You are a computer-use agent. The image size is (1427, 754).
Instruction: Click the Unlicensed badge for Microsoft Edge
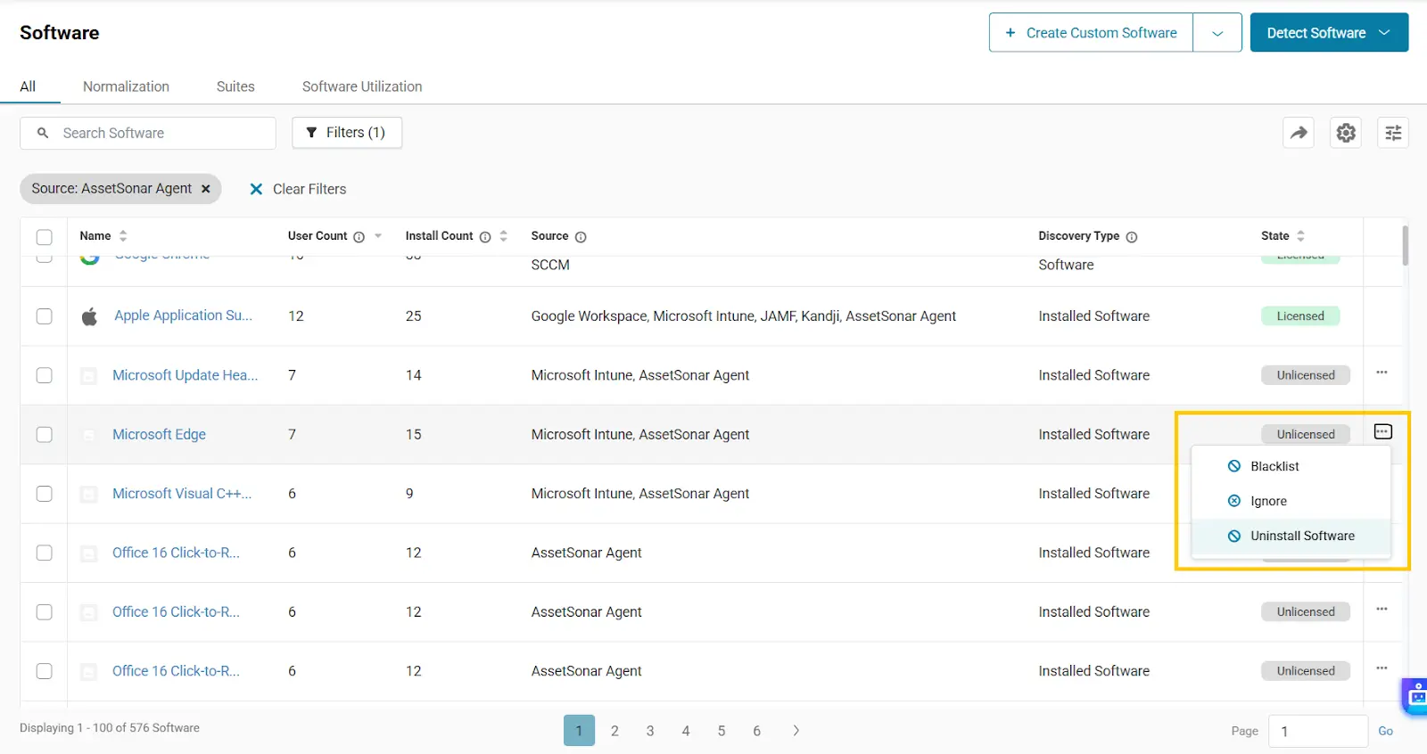click(x=1306, y=435)
